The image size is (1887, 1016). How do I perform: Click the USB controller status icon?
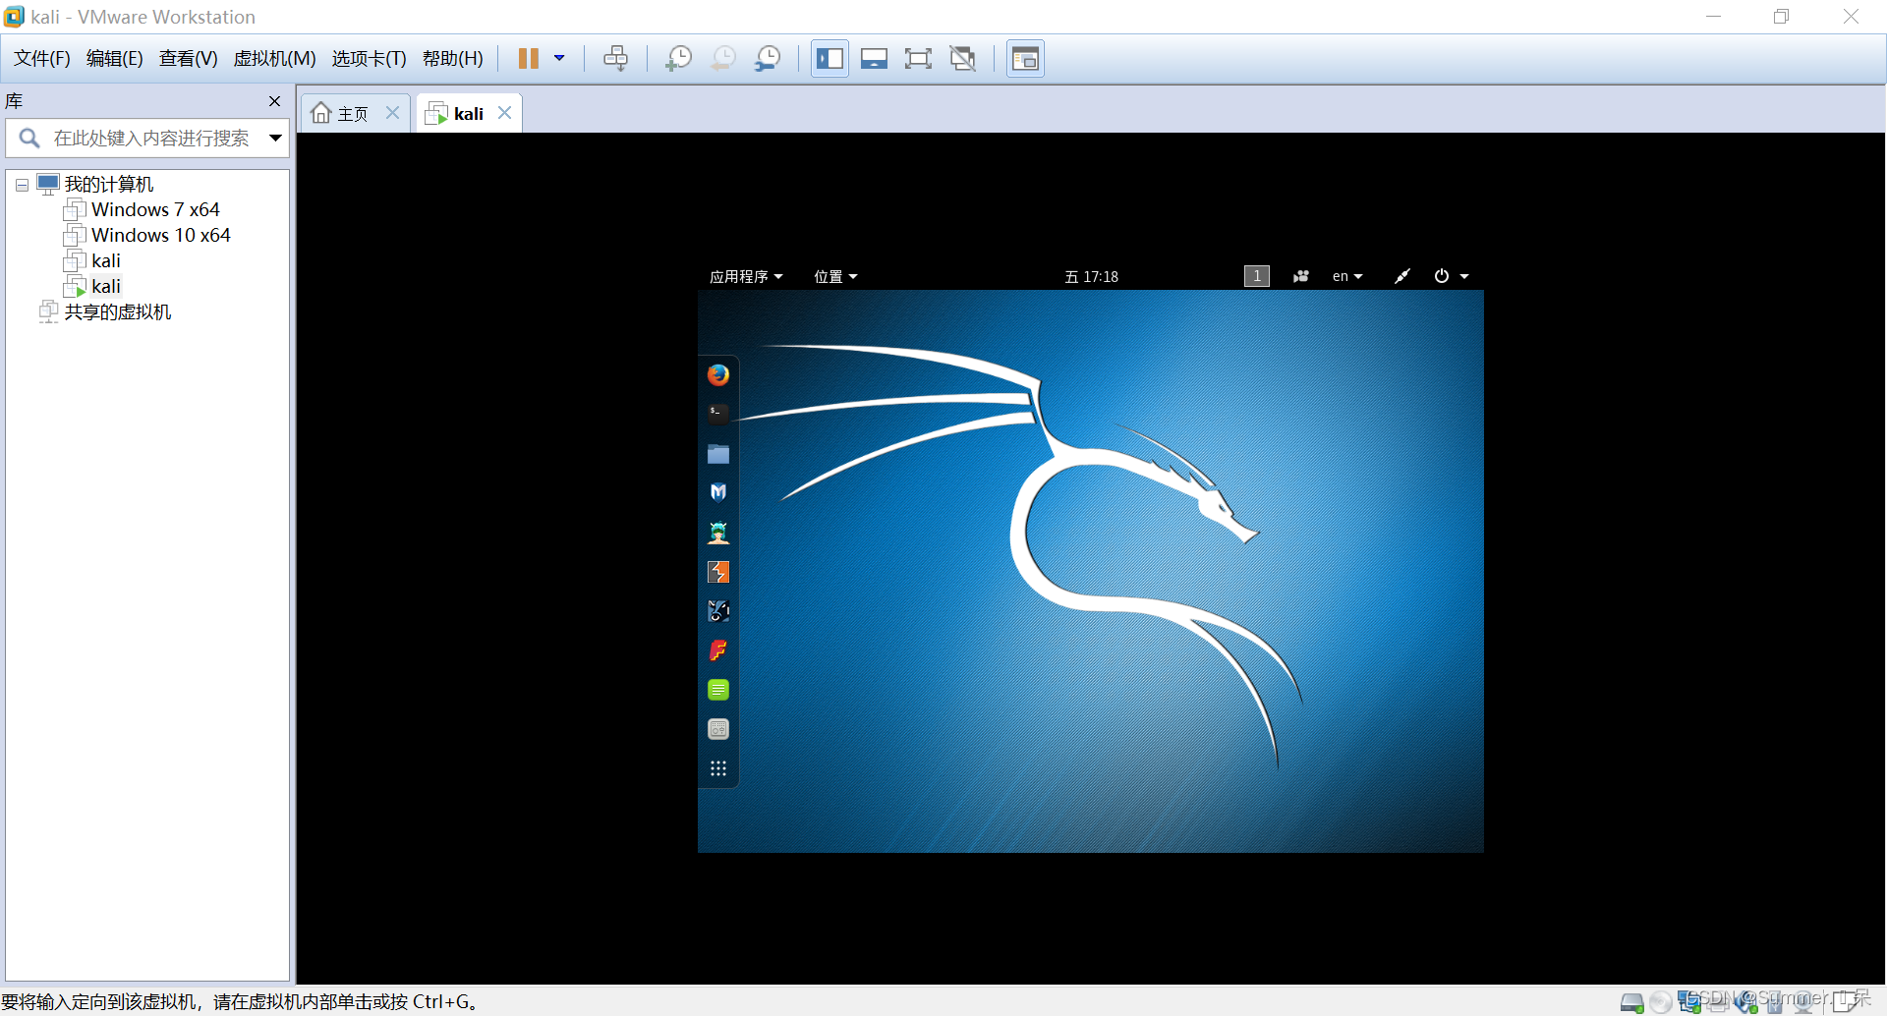click(x=1775, y=1002)
